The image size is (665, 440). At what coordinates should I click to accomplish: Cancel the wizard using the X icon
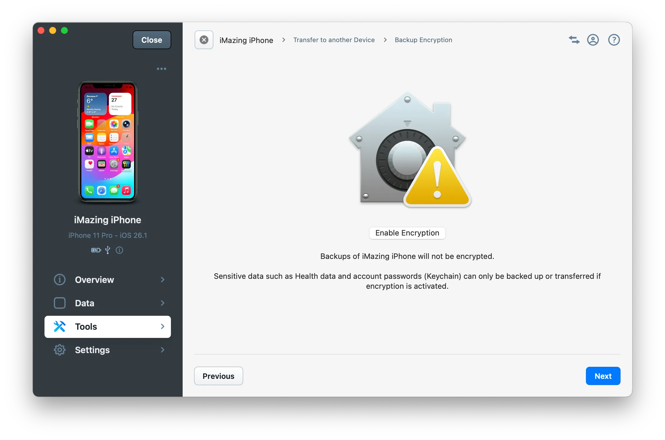[x=204, y=39]
